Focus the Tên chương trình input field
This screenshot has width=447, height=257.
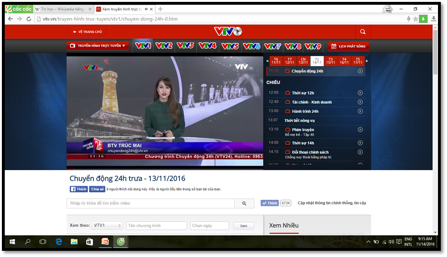[x=157, y=225]
